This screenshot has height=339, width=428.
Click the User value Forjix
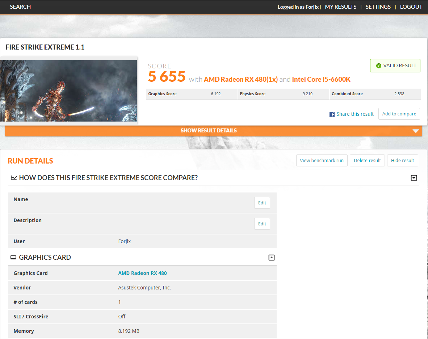[125, 241]
